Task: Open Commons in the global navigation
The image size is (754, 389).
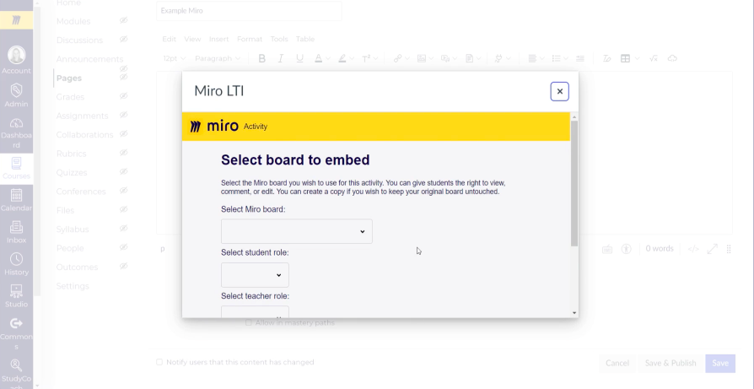Action: (x=16, y=333)
